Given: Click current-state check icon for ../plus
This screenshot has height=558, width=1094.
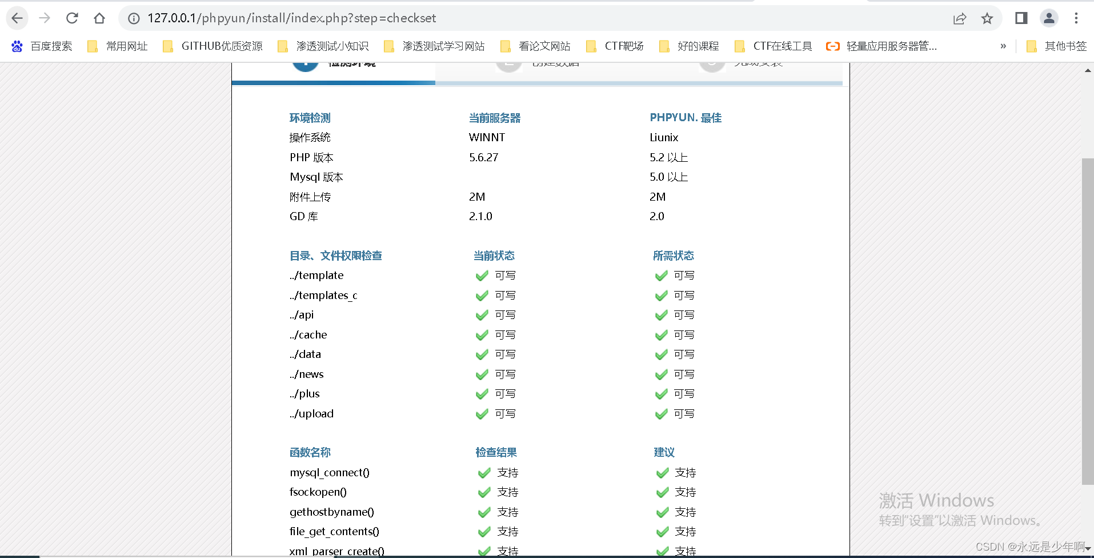Looking at the screenshot, I should 482,394.
